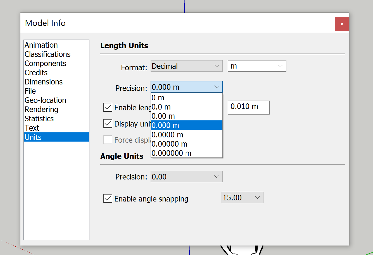373x255 pixels.
Task: Choose '0.000000 m' precision option
Action: (x=187, y=153)
